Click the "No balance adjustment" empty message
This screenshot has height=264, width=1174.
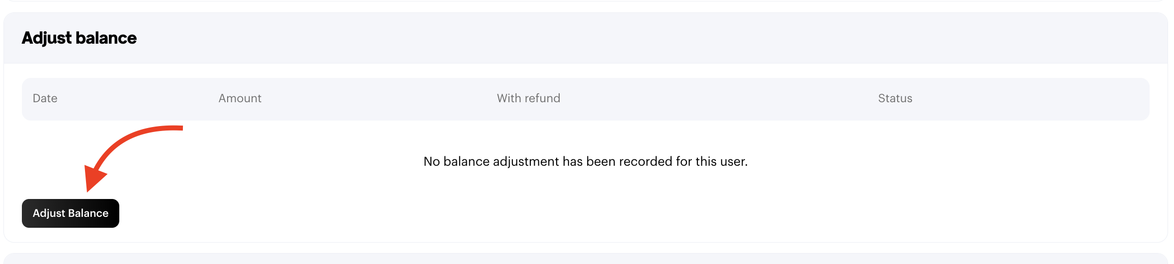coord(585,161)
